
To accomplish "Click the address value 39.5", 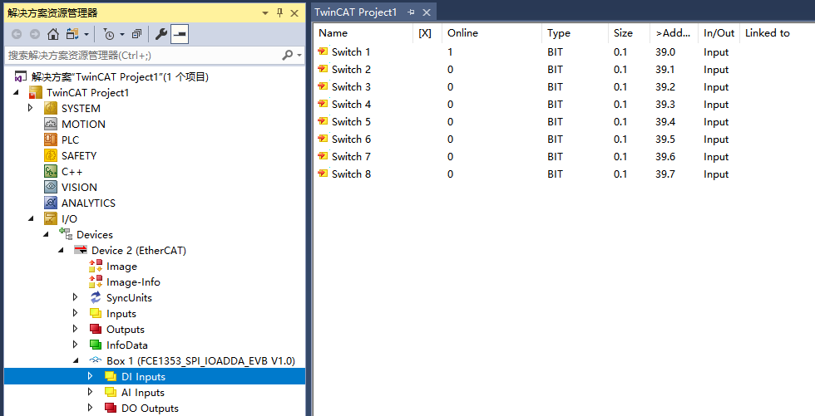I will 664,139.
